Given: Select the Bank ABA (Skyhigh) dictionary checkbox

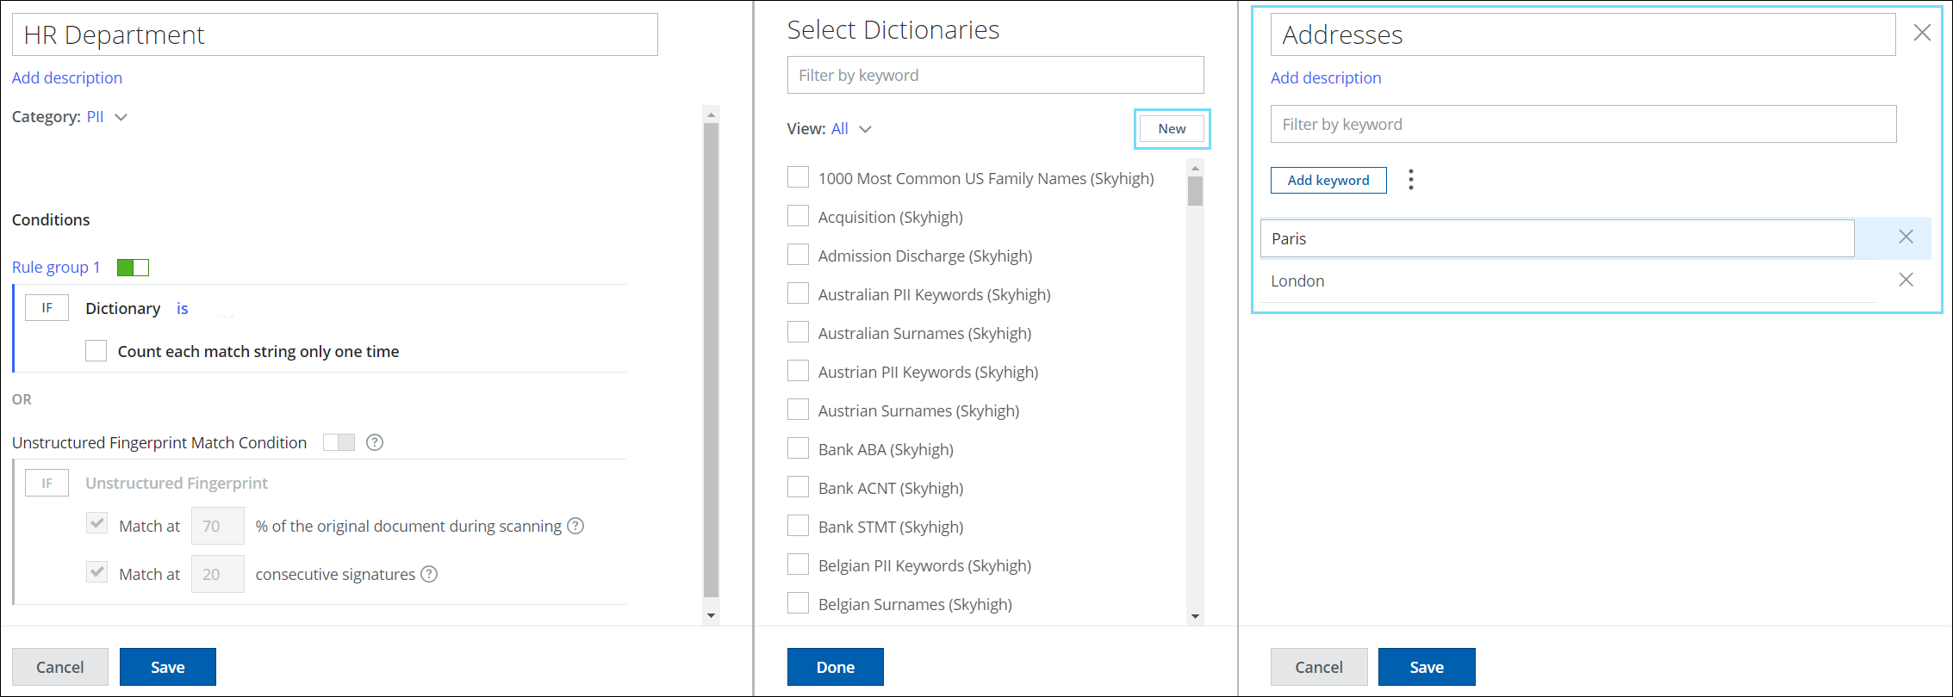Looking at the screenshot, I should pos(798,449).
